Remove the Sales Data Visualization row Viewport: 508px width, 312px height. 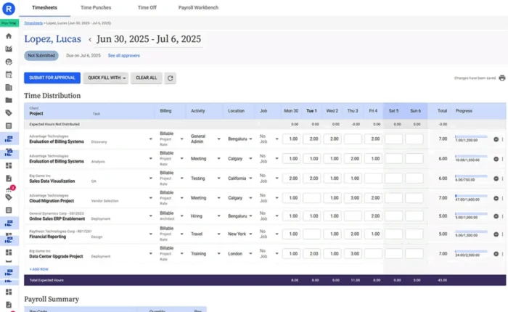pyautogui.click(x=496, y=178)
